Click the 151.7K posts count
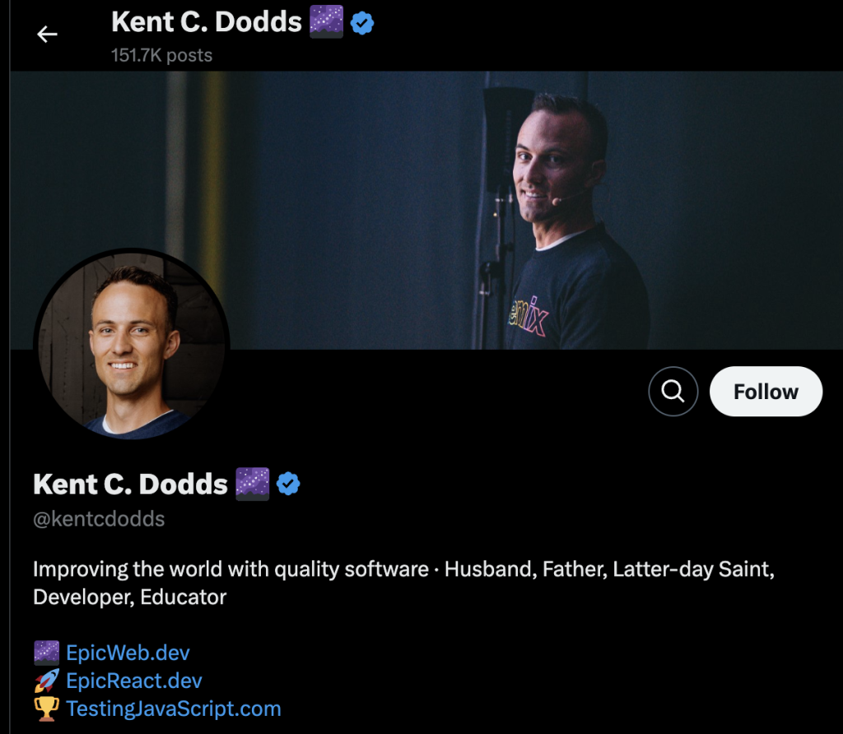Viewport: 843px width, 734px height. coord(161,55)
